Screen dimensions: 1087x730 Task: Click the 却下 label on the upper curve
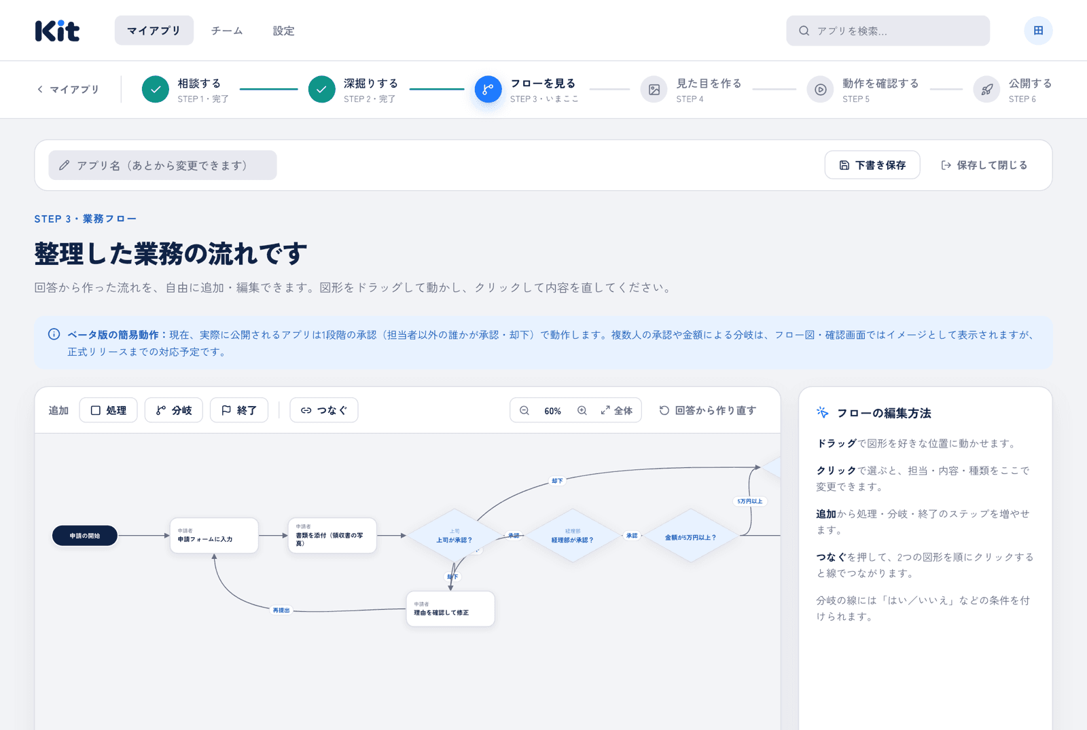coord(557,481)
